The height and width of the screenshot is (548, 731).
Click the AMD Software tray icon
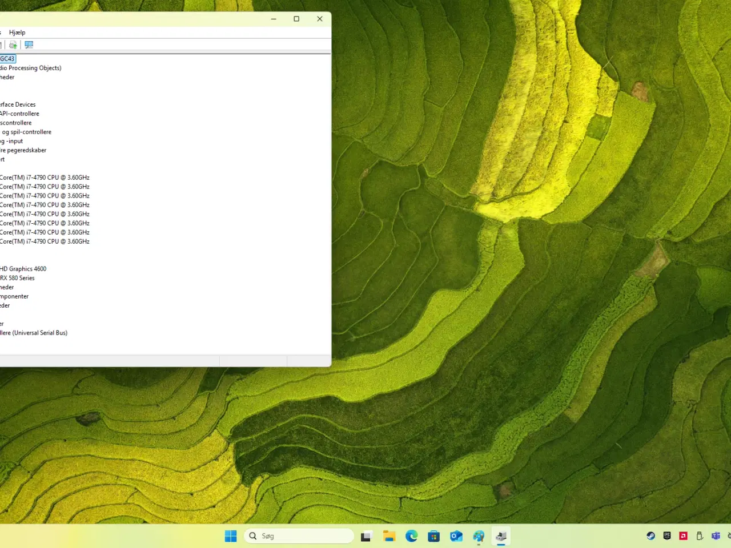tap(683, 536)
